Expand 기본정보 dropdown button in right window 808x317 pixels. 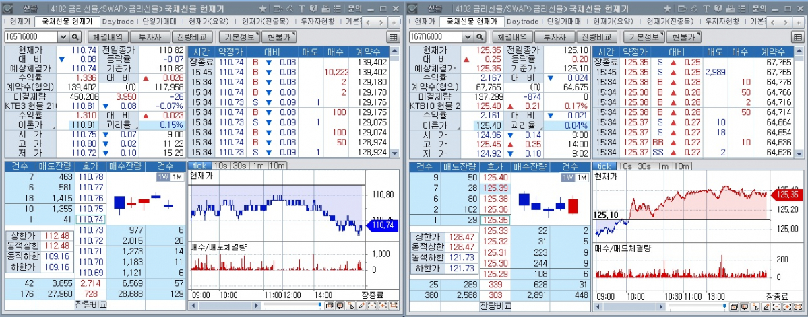point(644,36)
